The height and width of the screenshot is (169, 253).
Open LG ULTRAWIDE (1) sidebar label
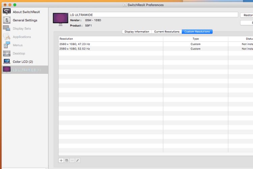(27, 70)
